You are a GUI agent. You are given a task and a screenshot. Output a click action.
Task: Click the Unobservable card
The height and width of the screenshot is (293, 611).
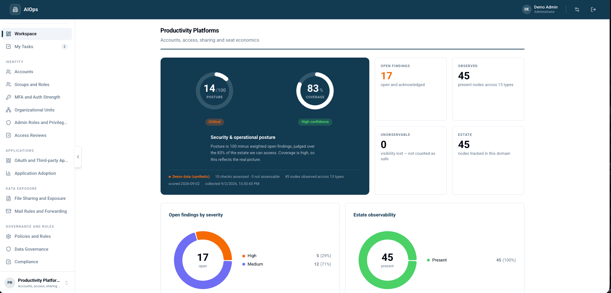(411, 161)
